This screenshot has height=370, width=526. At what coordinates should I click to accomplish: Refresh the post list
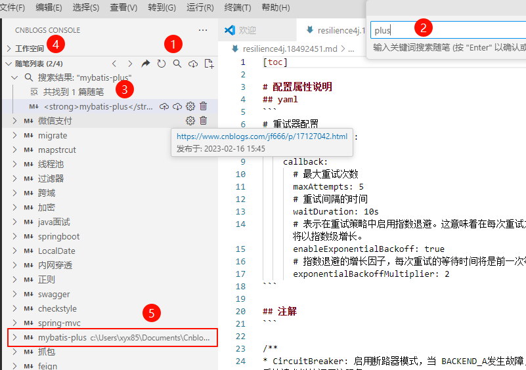(162, 64)
